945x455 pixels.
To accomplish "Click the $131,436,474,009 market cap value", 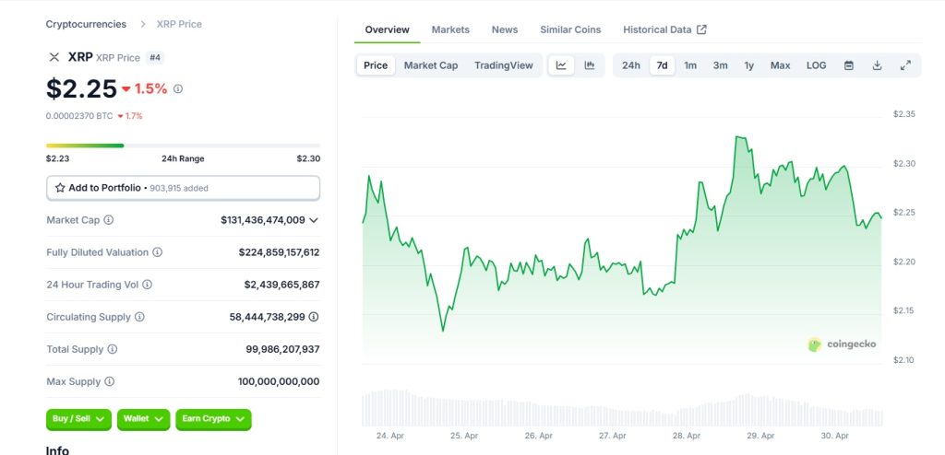I will point(263,220).
